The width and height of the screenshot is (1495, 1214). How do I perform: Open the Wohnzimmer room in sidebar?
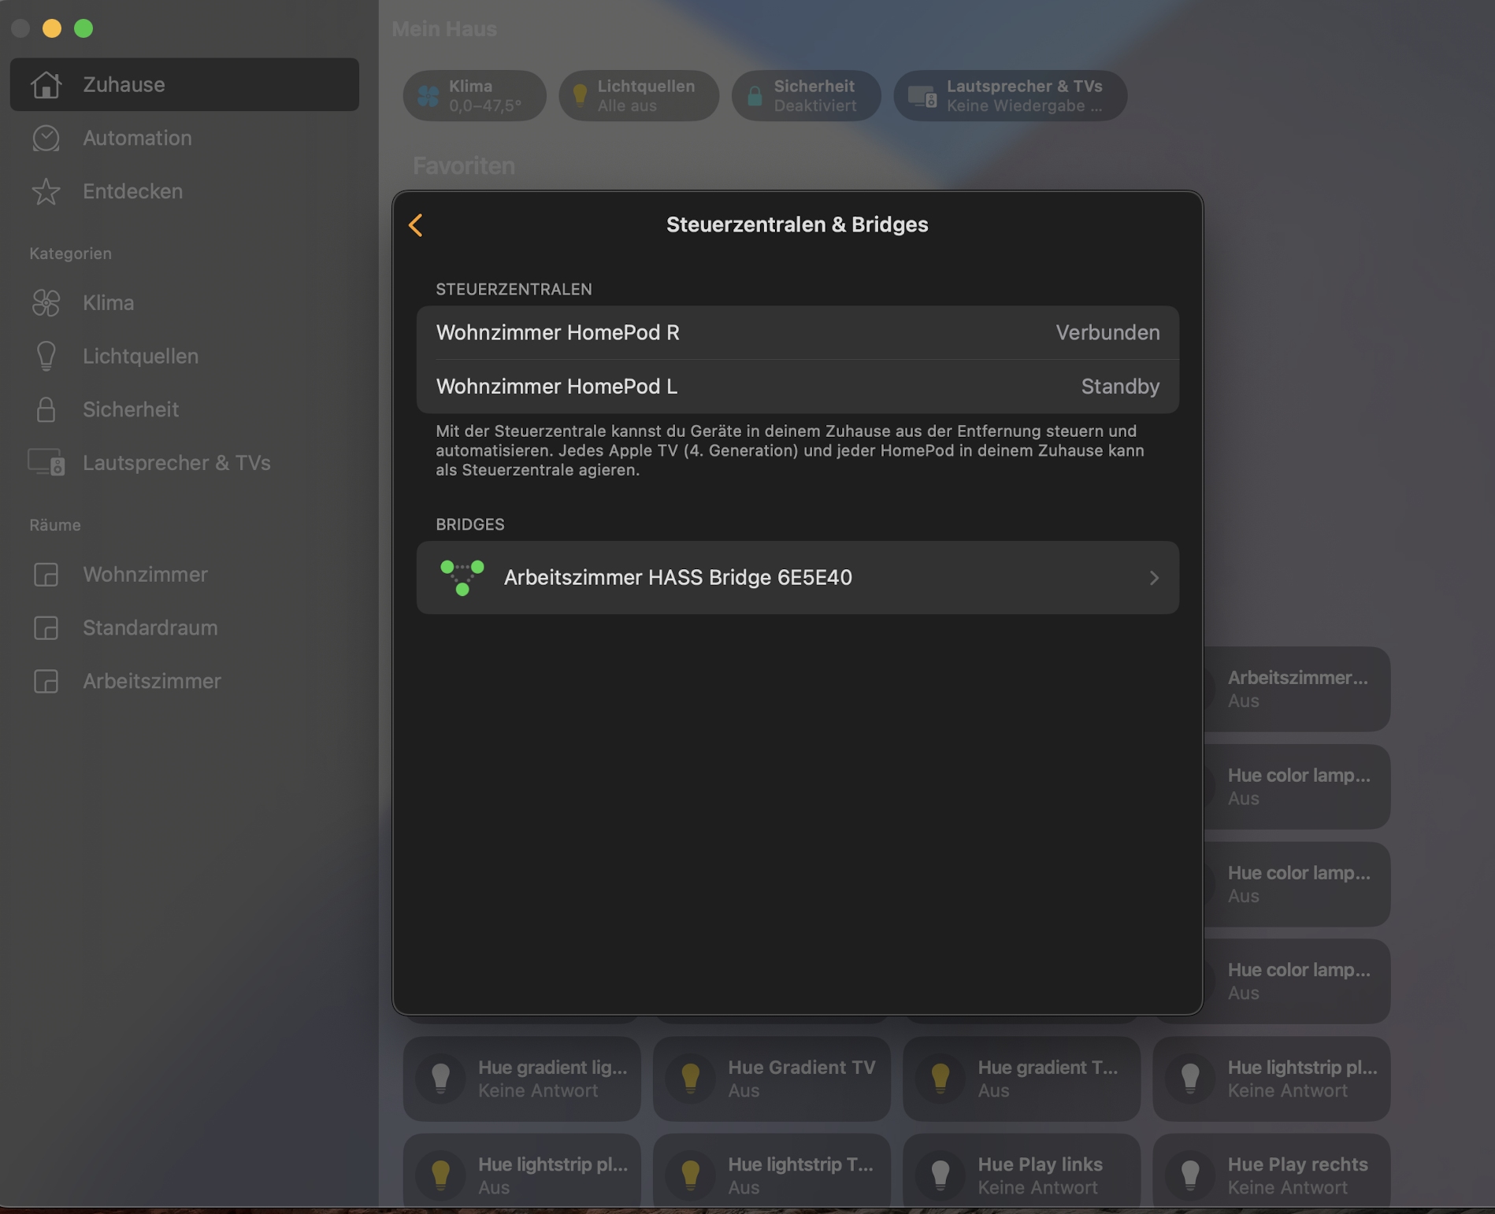[184, 575]
